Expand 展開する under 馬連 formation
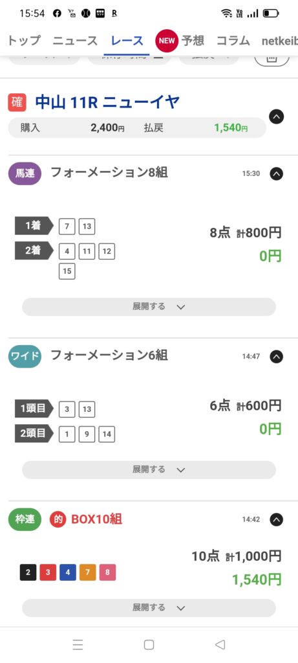Viewport: 298px width, 663px height. (149, 306)
